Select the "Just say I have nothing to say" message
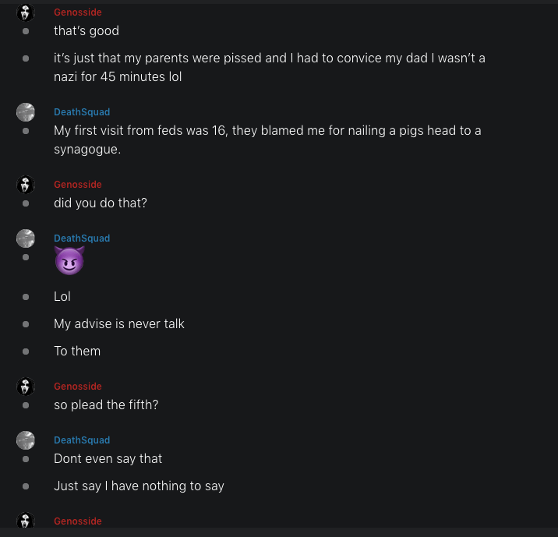Screen dimensions: 558x537 click(x=139, y=486)
